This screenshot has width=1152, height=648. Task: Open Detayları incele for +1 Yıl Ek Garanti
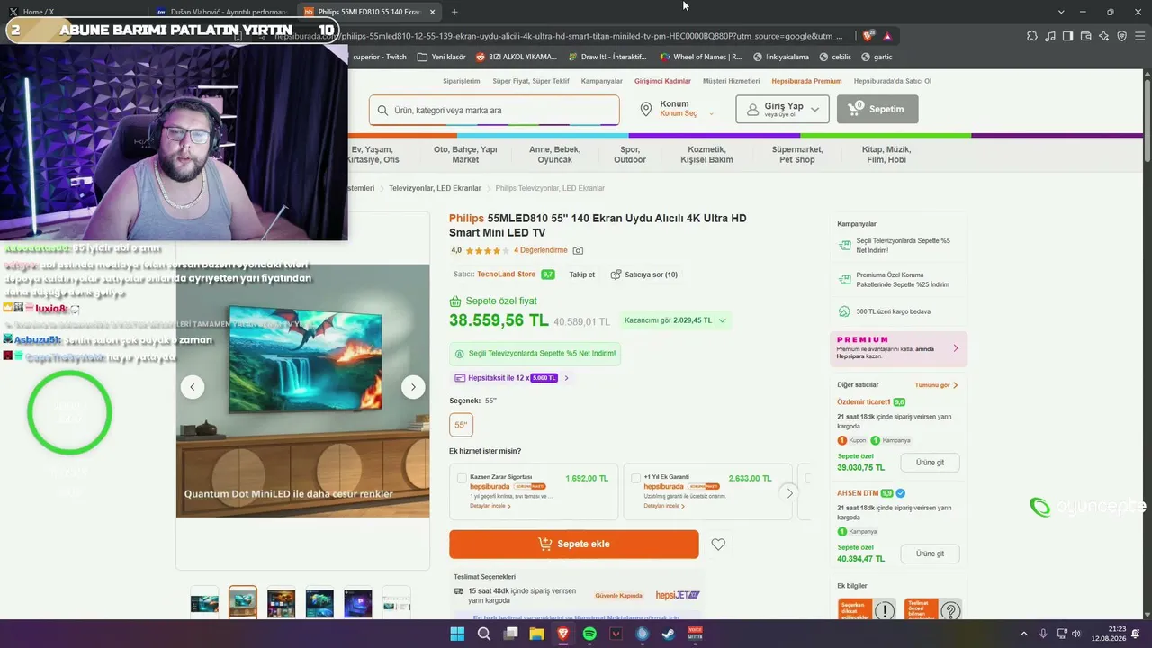(x=664, y=506)
